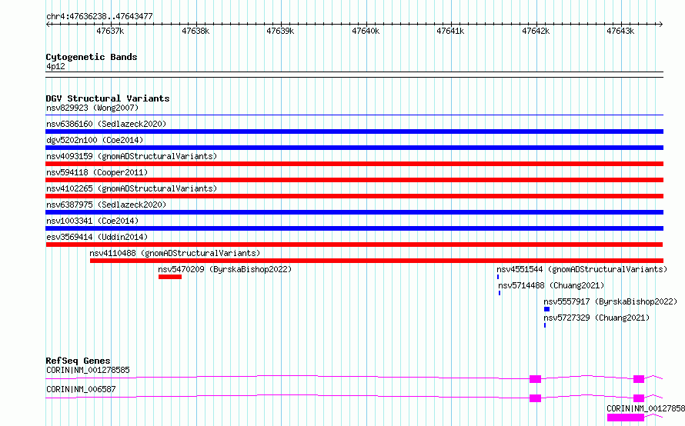Click the left exon of CORIN|NM_001278585
The image size is (685, 426).
535,379
